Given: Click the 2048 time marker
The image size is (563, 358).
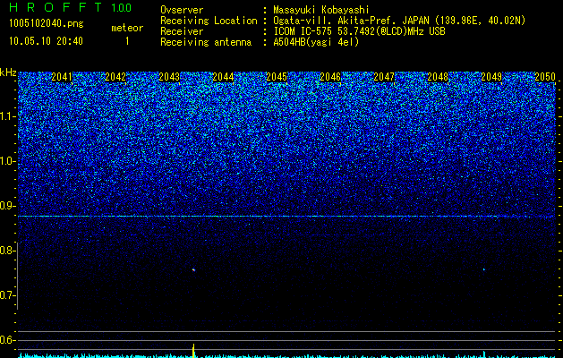Looking at the screenshot, I should click(438, 77).
